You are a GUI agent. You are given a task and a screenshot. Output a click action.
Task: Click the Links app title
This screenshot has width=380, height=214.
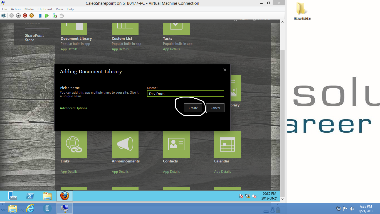65,161
